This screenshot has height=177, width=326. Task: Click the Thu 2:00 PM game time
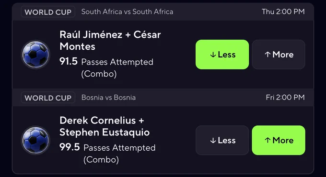tap(283, 11)
